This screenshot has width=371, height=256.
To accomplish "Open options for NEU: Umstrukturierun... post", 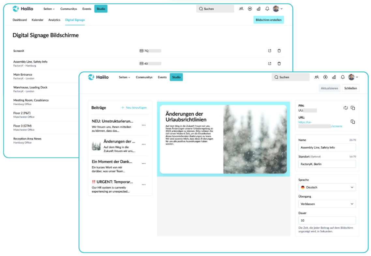I will [x=144, y=125].
